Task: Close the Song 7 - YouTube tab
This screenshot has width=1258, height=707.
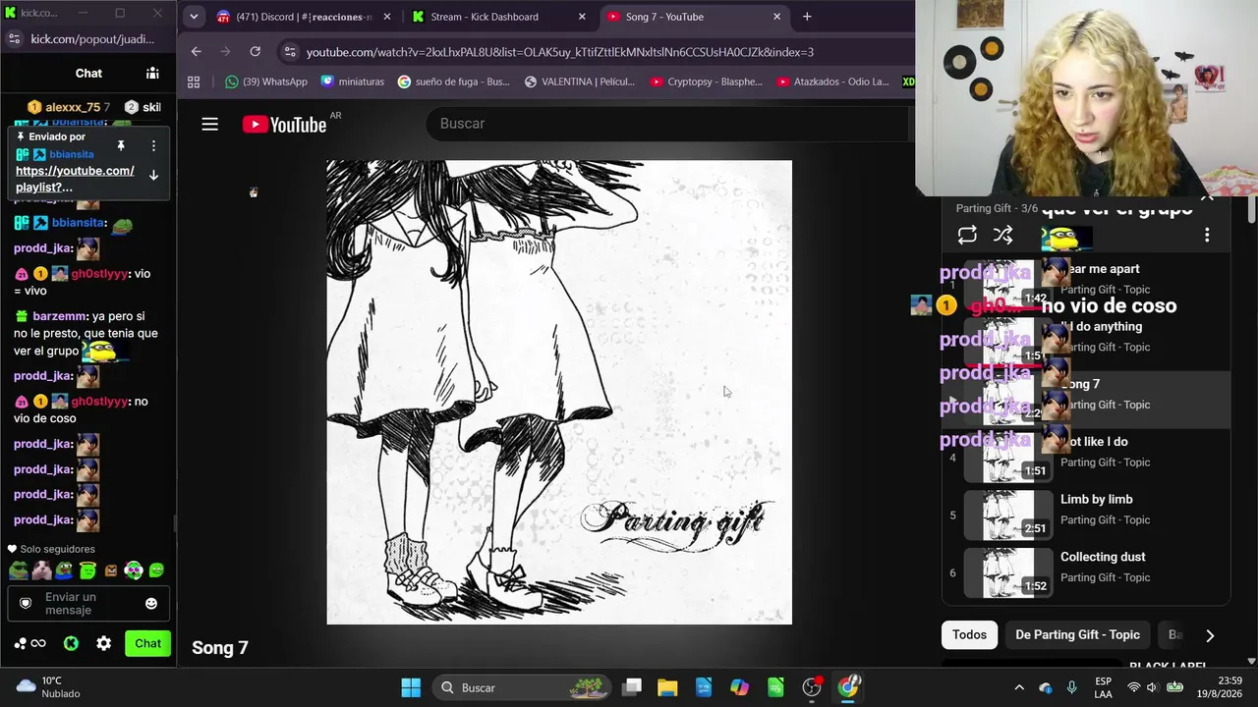Action: click(x=776, y=17)
